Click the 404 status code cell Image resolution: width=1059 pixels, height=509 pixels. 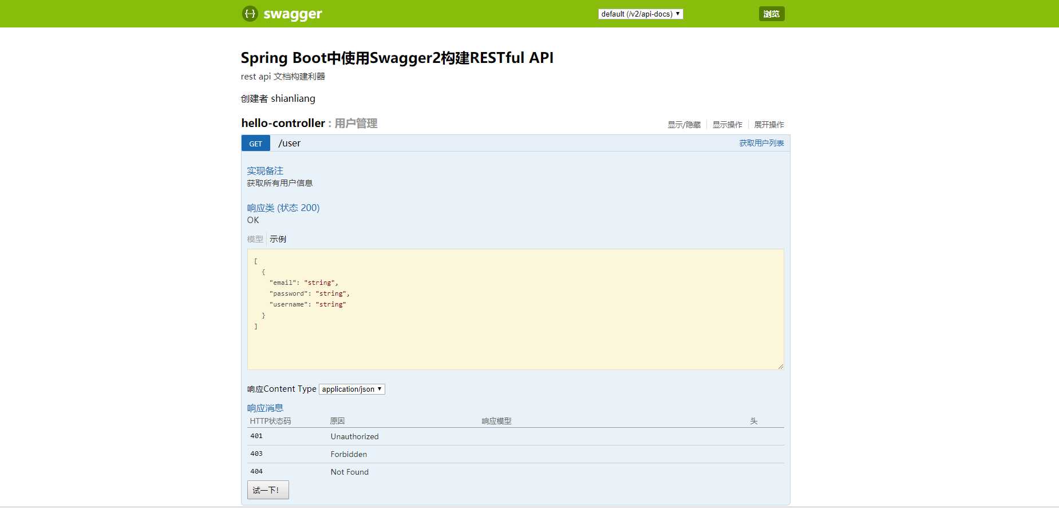point(256,471)
